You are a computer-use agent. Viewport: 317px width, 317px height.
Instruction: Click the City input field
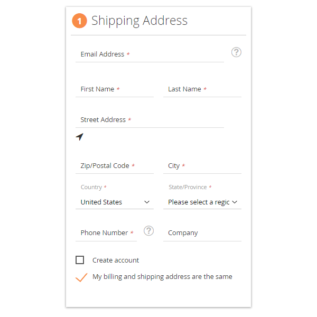tap(202, 166)
